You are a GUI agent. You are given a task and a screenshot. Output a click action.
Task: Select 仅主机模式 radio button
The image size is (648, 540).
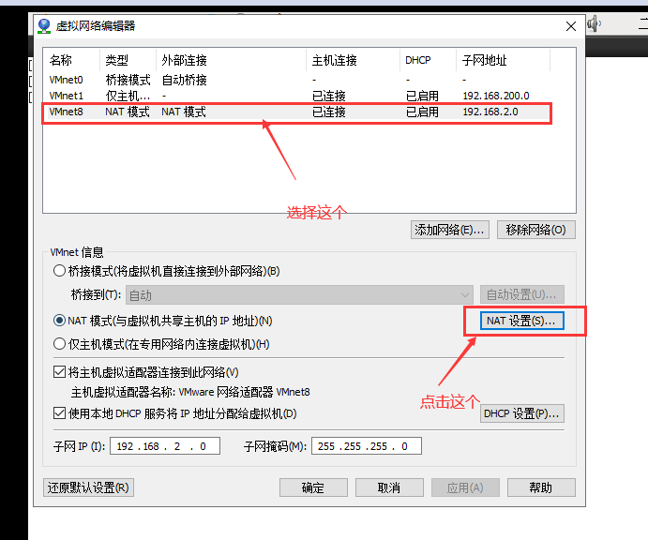(x=59, y=344)
